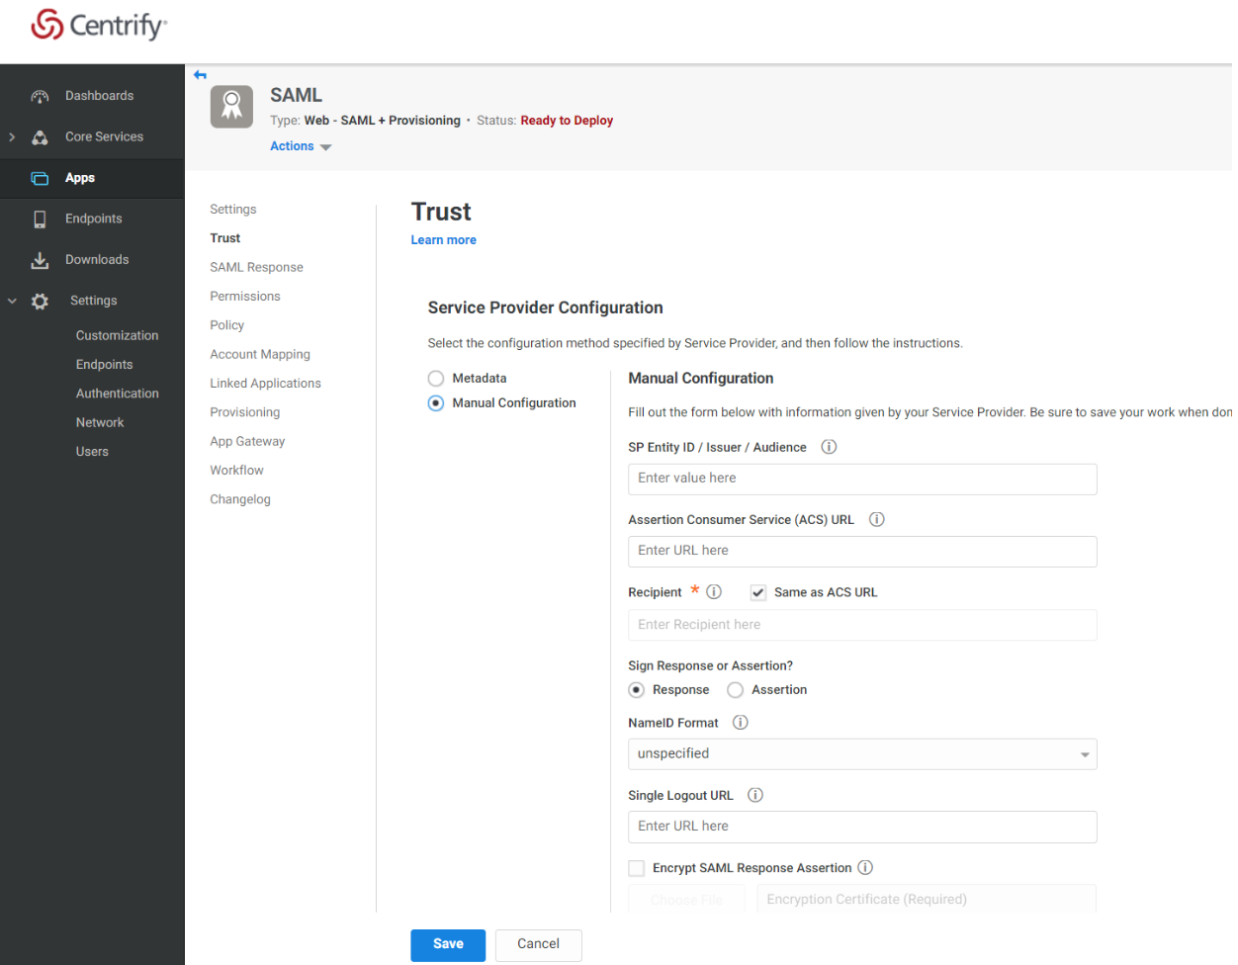Open Customization under Settings
1238x965 pixels.
click(x=118, y=336)
